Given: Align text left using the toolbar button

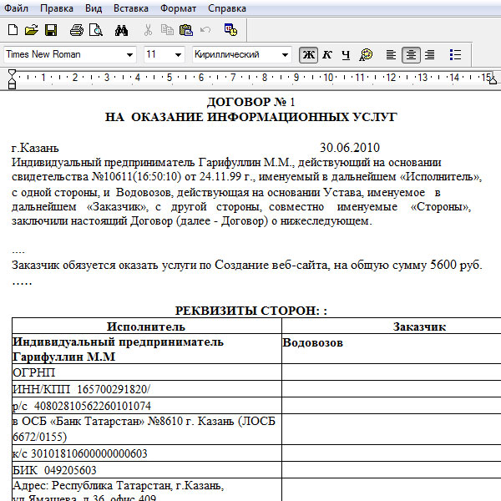Looking at the screenshot, I should [390, 55].
